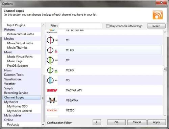The width and height of the screenshot is (169, 129).
Task: Click into the Filter text field
Action: pos(80,26)
